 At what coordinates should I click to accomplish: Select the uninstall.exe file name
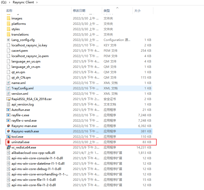coord(20,142)
